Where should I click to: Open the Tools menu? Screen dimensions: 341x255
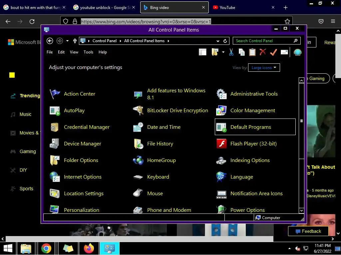coord(88,52)
